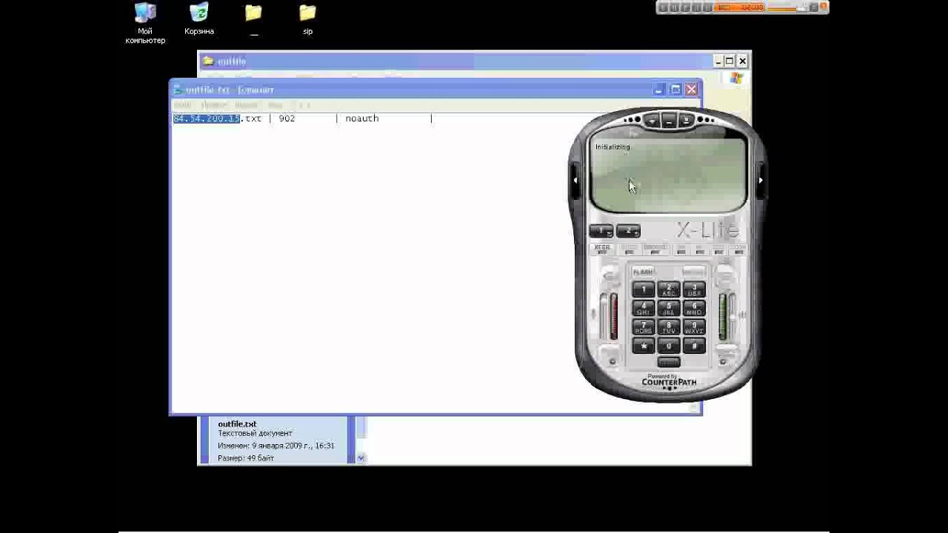Select Line 1 on the softphone
Viewport: 948px width, 533px height.
601,230
